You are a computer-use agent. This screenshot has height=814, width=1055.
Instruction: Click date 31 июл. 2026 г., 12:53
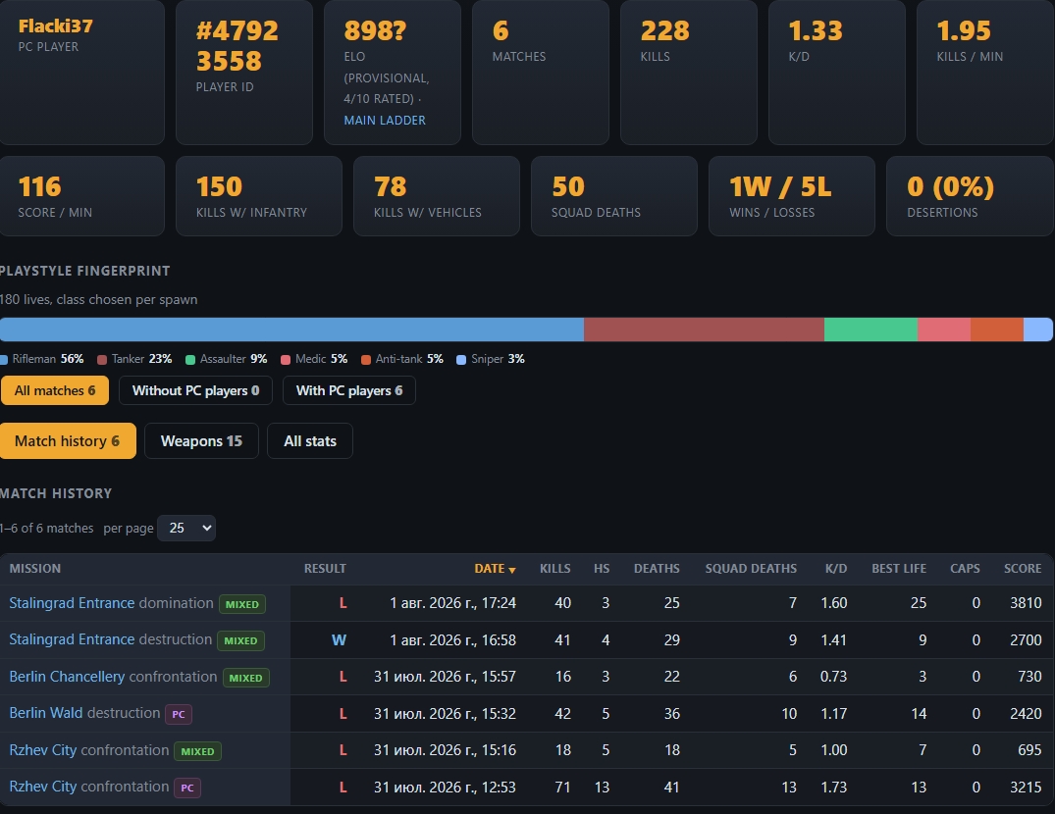445,788
